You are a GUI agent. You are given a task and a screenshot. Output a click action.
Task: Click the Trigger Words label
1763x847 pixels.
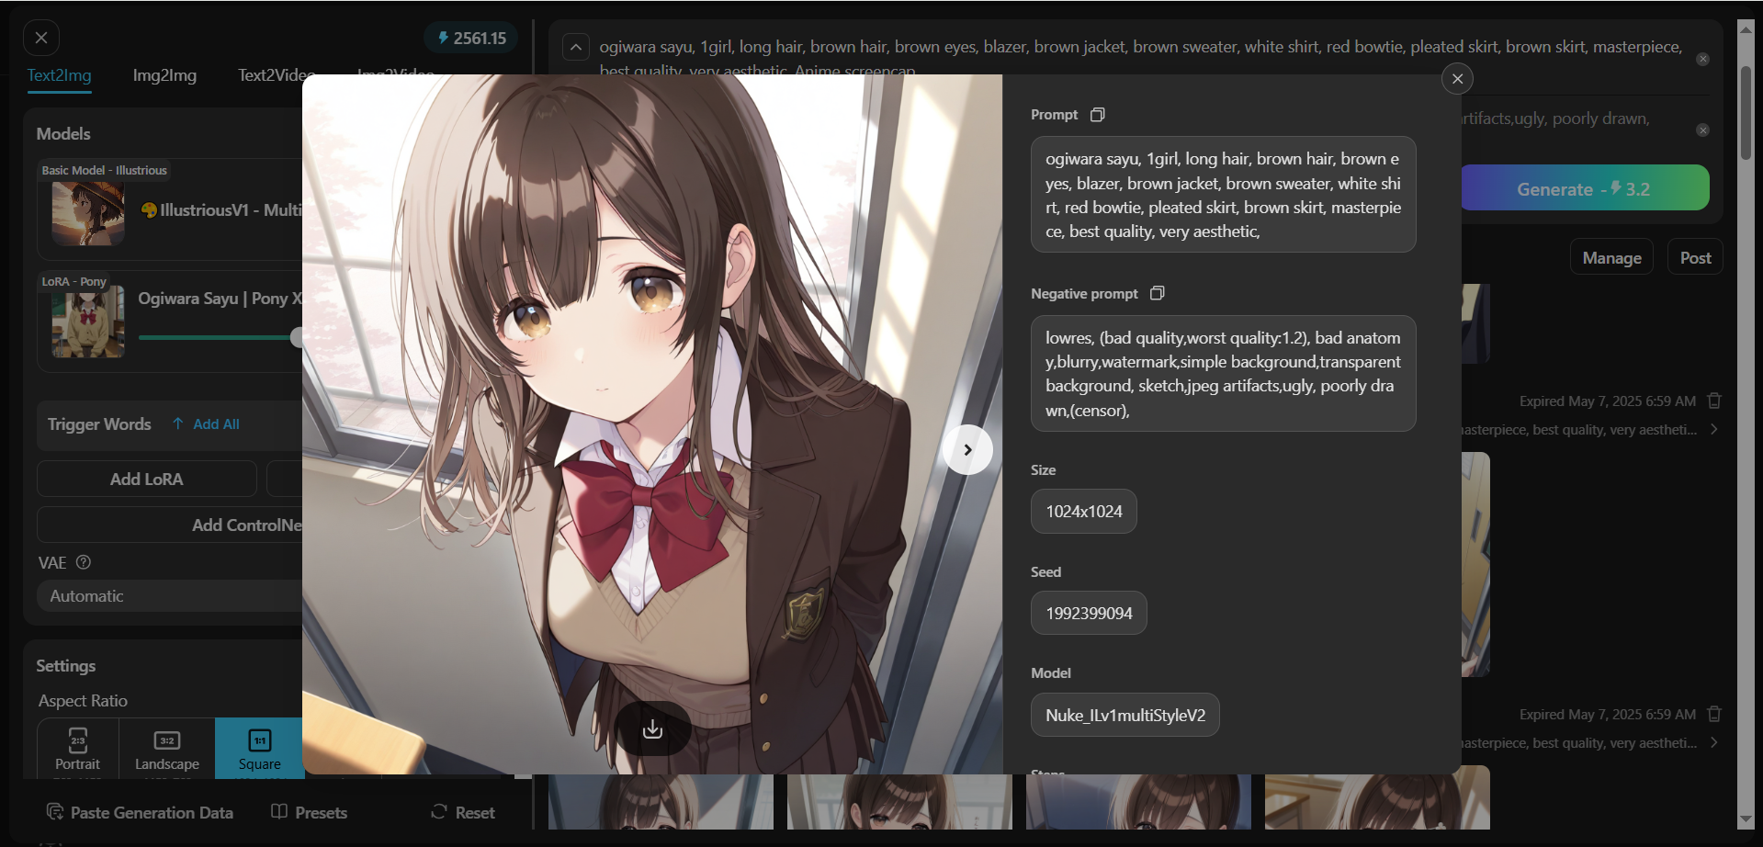pos(99,424)
